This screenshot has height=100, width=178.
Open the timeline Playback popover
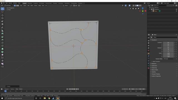pos(7,89)
